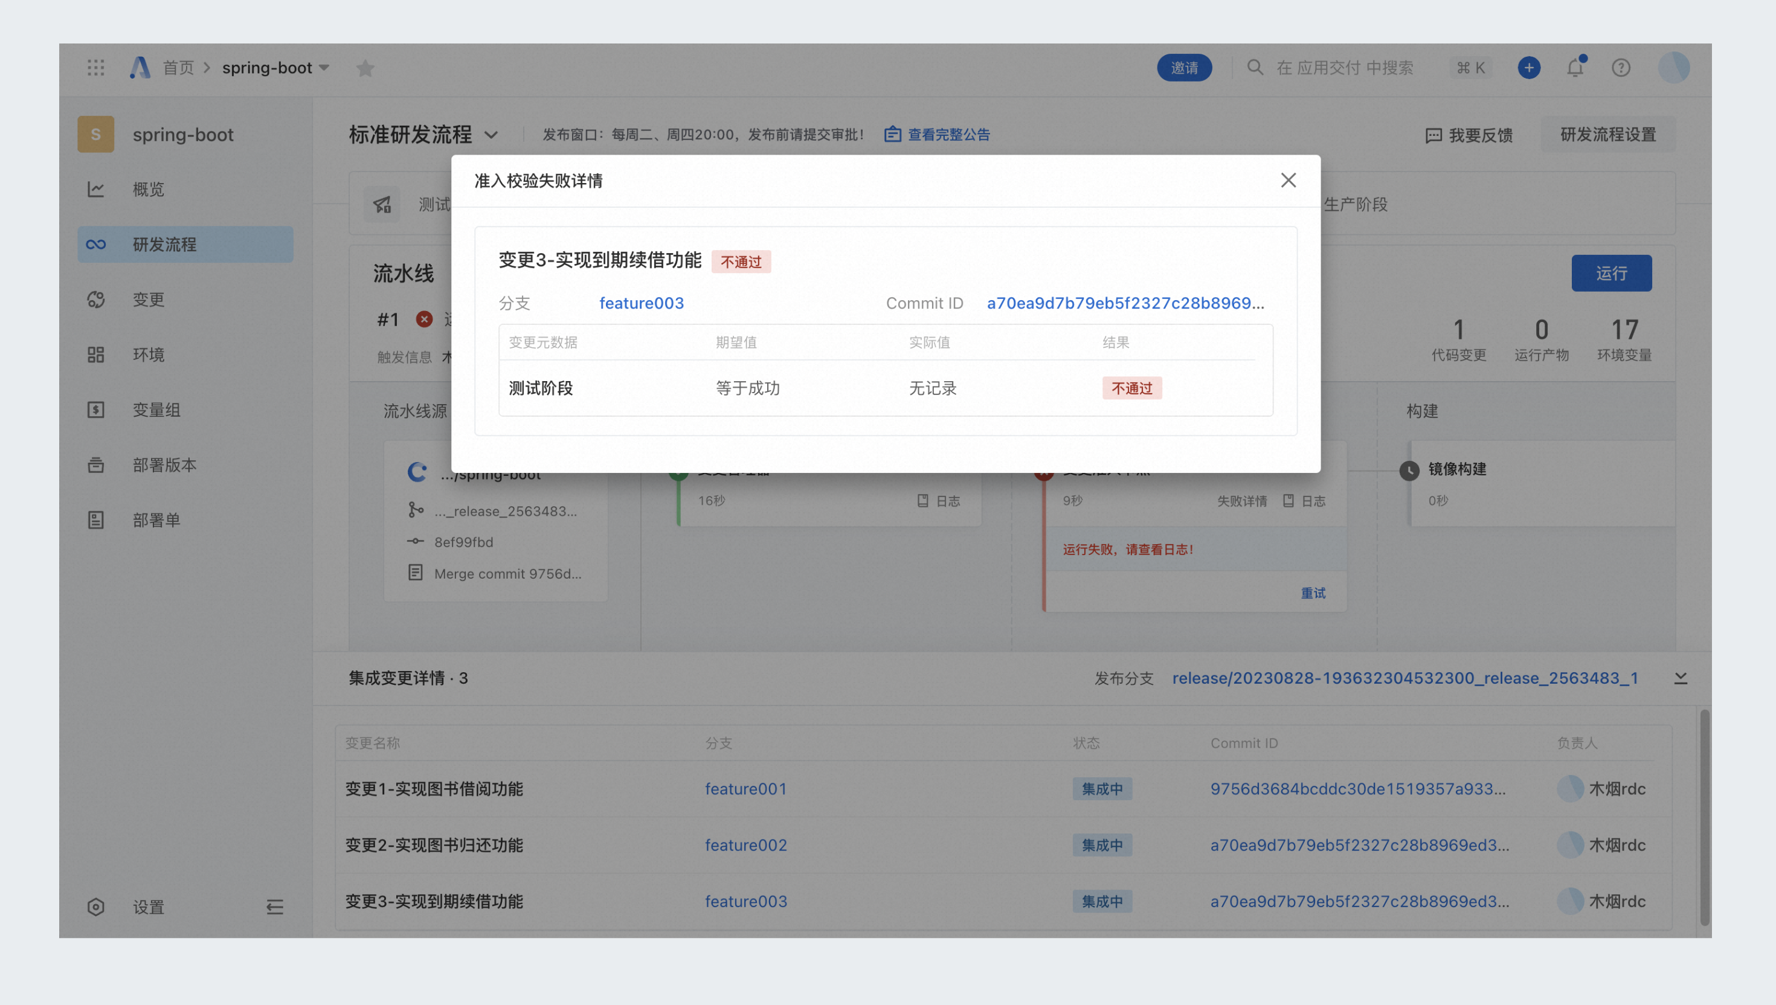Open 变更 in the sidebar
The height and width of the screenshot is (1005, 1776).
(x=185, y=300)
